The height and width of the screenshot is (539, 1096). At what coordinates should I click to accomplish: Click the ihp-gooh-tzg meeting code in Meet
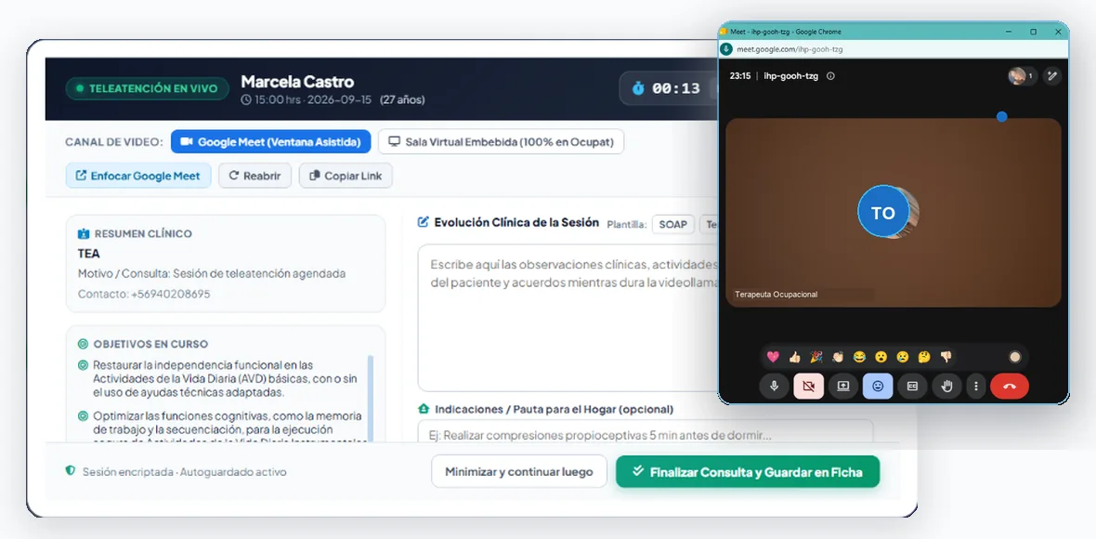pyautogui.click(x=790, y=76)
